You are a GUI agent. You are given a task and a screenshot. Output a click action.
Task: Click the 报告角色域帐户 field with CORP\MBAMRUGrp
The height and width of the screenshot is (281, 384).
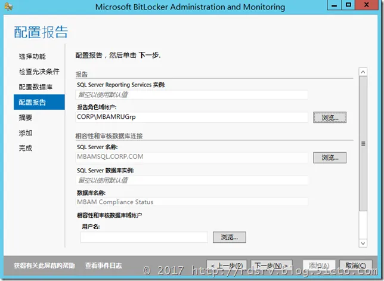pyautogui.click(x=192, y=117)
